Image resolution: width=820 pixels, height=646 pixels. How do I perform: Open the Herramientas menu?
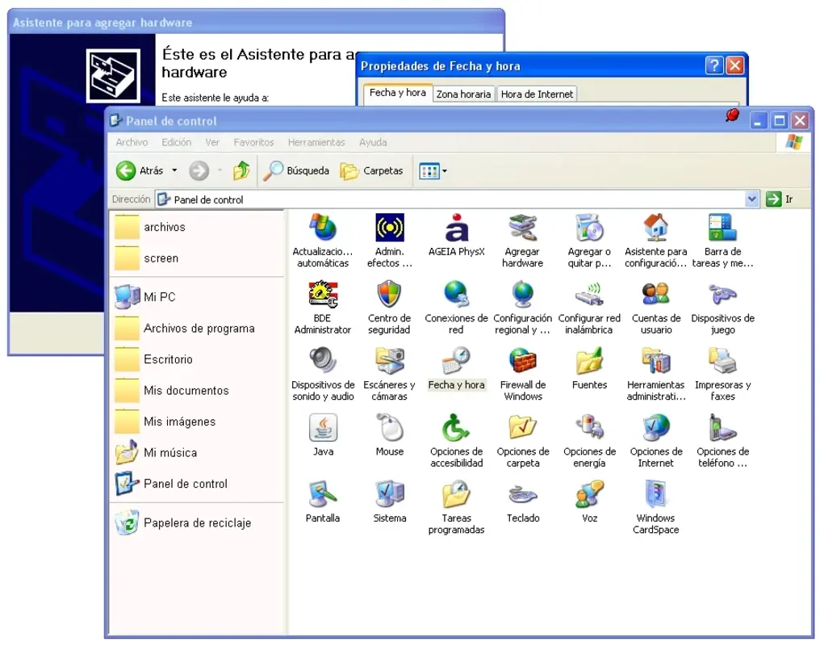[x=316, y=142]
